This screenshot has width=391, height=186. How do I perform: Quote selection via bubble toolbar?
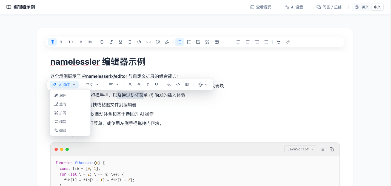tap(187, 85)
